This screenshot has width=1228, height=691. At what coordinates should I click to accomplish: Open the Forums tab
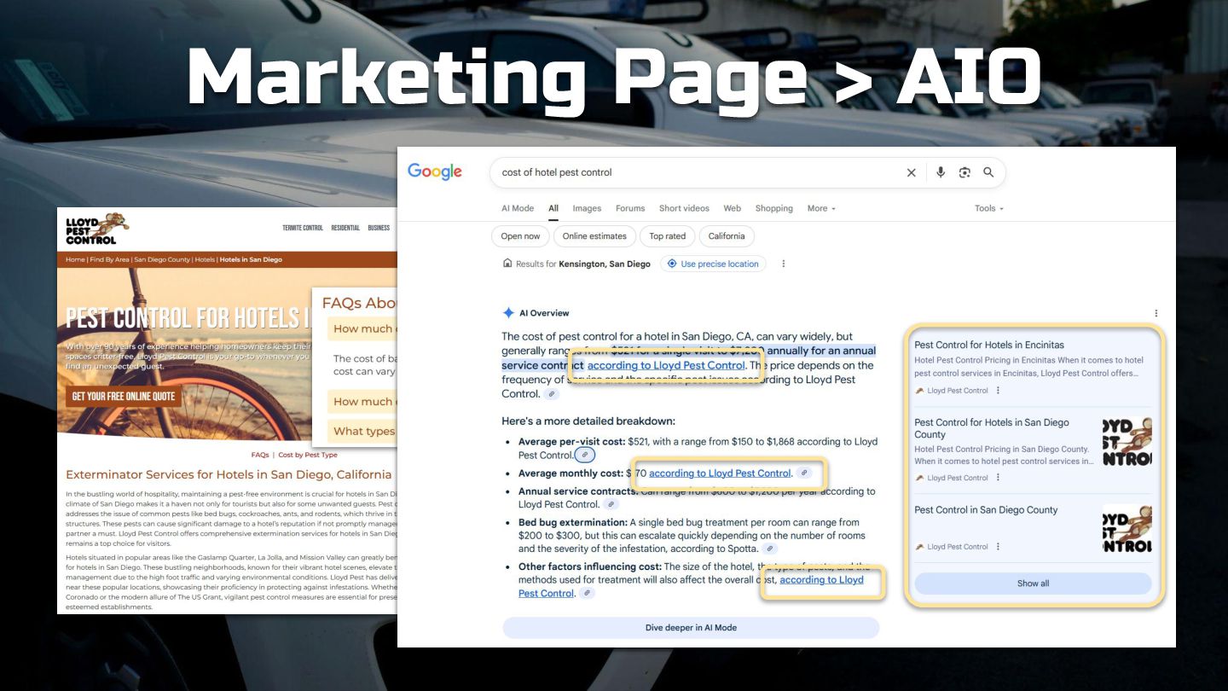pyautogui.click(x=630, y=208)
